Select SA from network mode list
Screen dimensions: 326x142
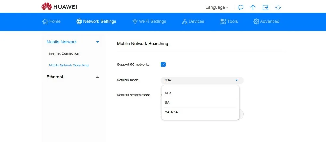(x=167, y=103)
